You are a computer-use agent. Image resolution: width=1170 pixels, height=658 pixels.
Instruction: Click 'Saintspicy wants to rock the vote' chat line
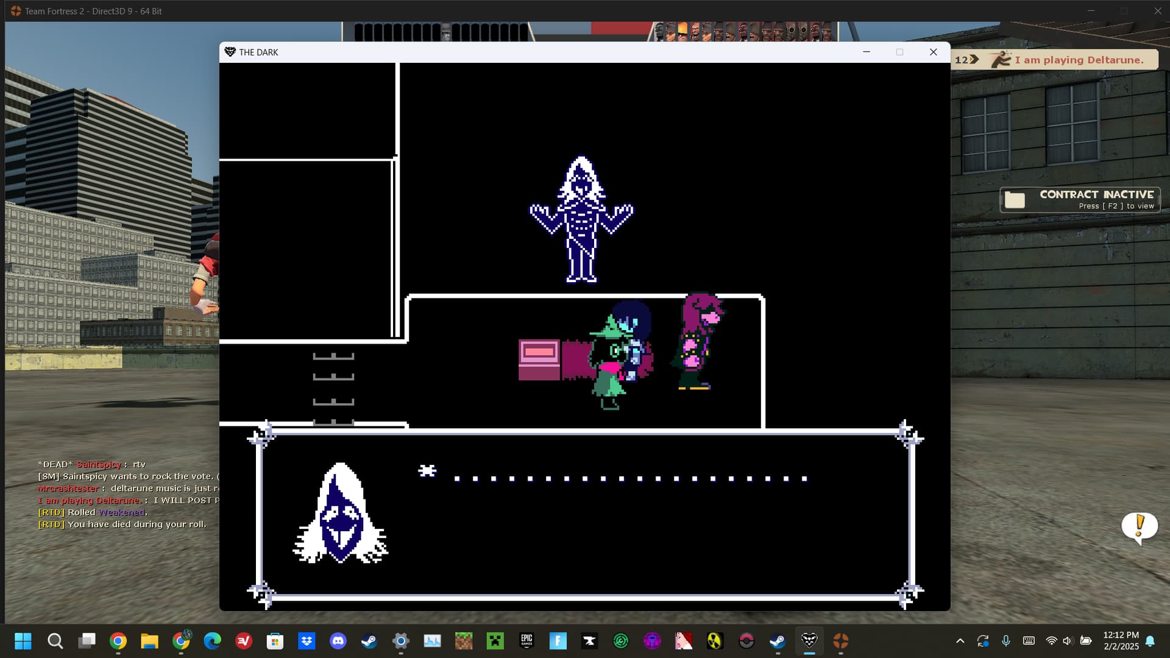pyautogui.click(x=128, y=476)
